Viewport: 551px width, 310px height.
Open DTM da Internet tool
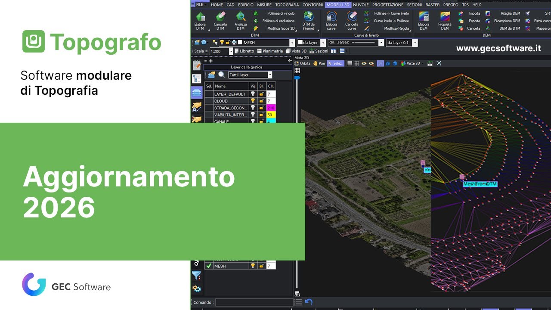click(309, 20)
